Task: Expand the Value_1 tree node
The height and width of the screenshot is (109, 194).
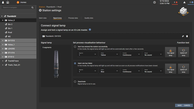Action: click(3, 45)
